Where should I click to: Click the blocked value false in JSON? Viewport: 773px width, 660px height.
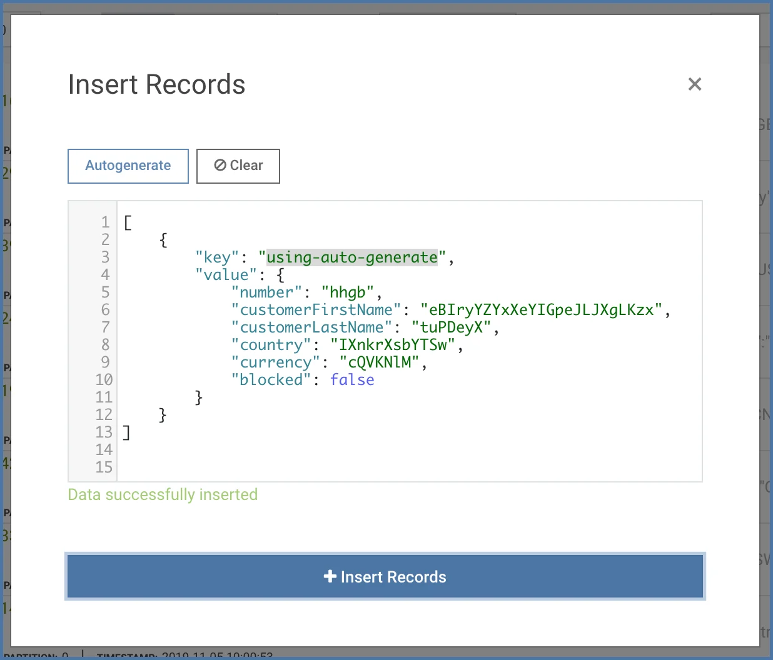pyautogui.click(x=352, y=379)
